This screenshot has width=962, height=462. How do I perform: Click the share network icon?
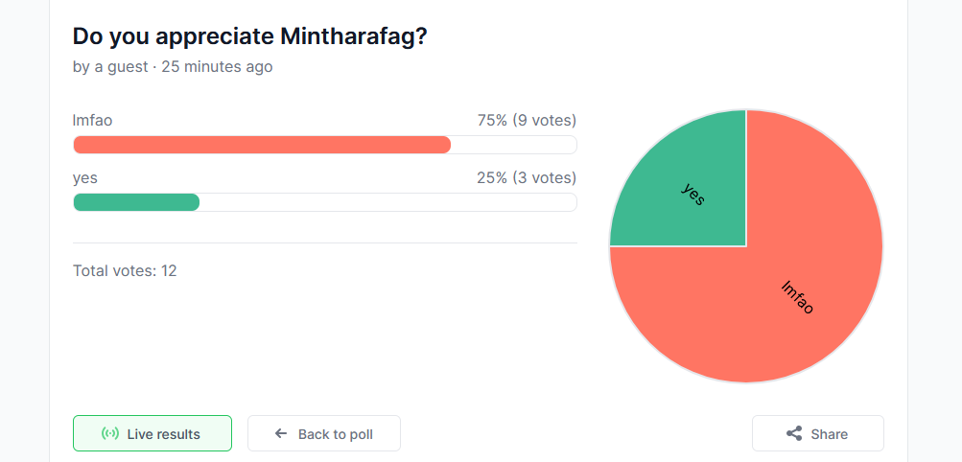(x=794, y=434)
